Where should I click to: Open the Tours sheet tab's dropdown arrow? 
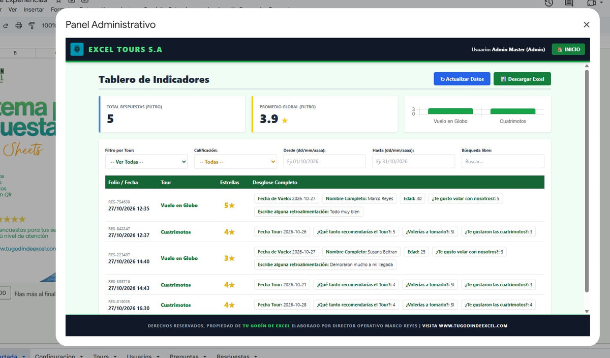click(114, 356)
